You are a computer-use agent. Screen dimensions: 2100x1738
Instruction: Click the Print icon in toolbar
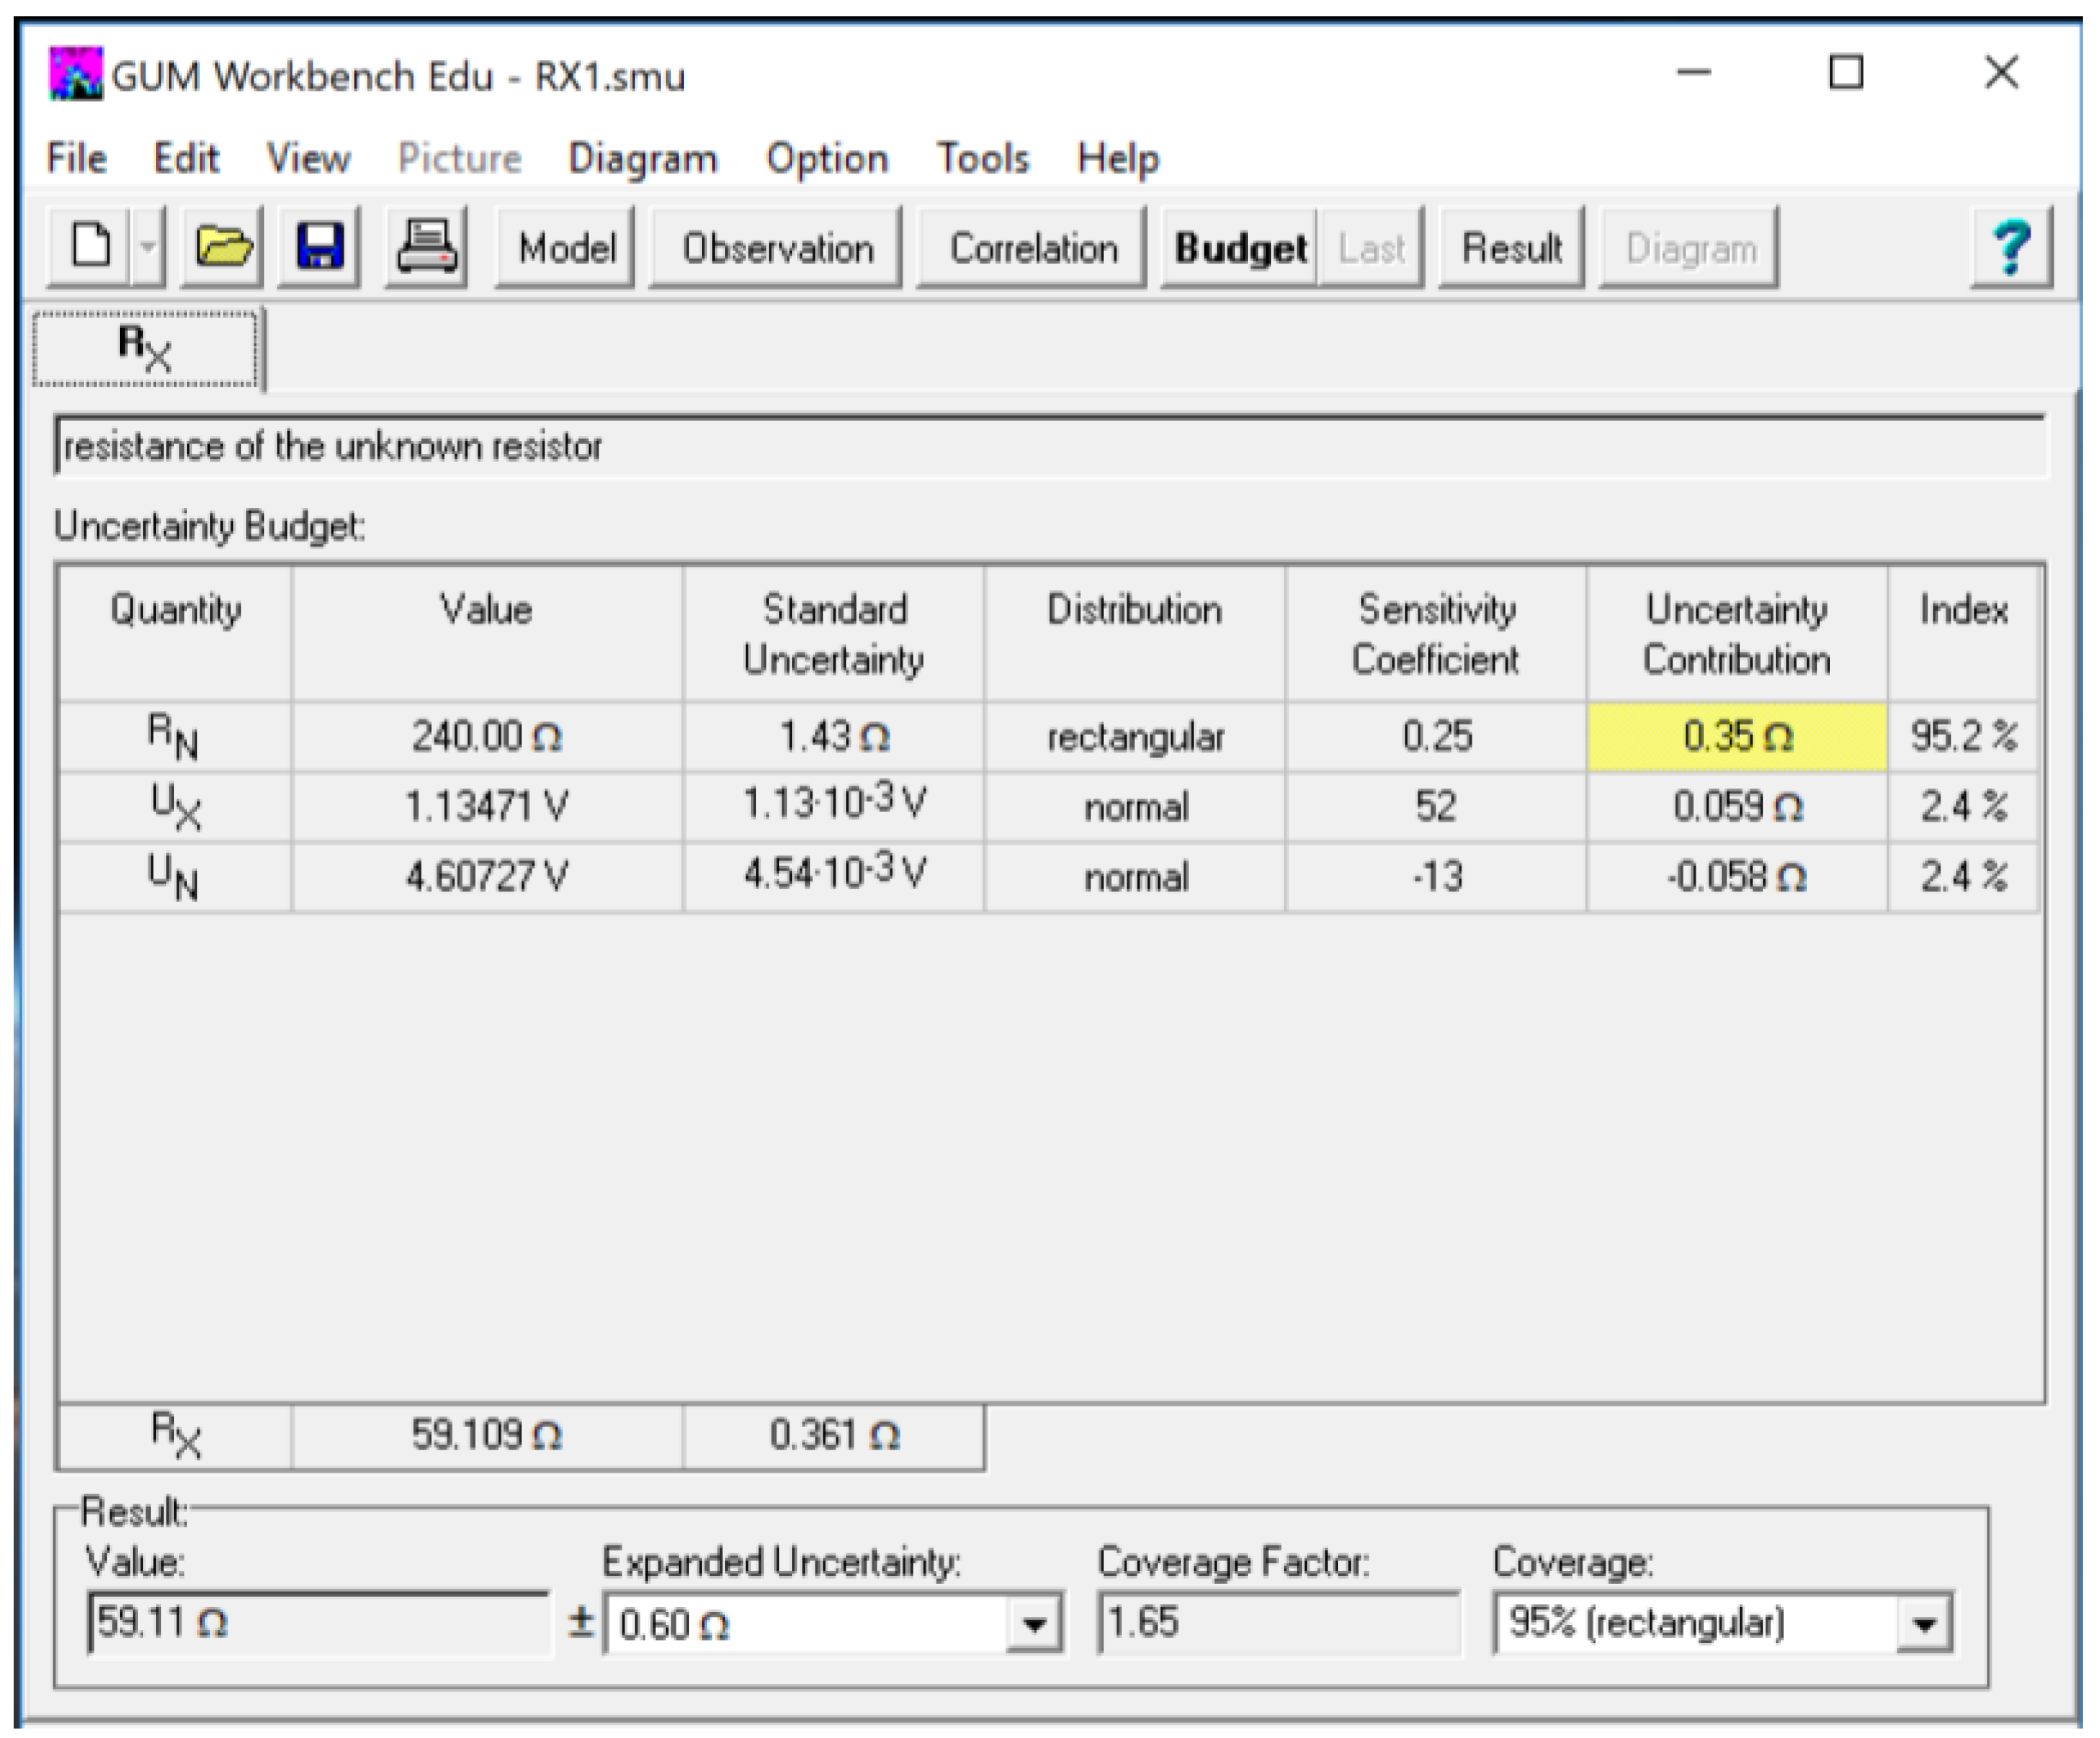[426, 246]
